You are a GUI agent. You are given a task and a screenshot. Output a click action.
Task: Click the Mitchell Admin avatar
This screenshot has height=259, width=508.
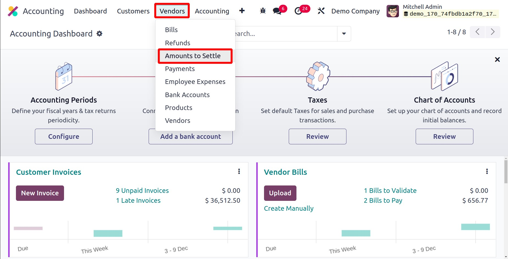click(x=393, y=11)
